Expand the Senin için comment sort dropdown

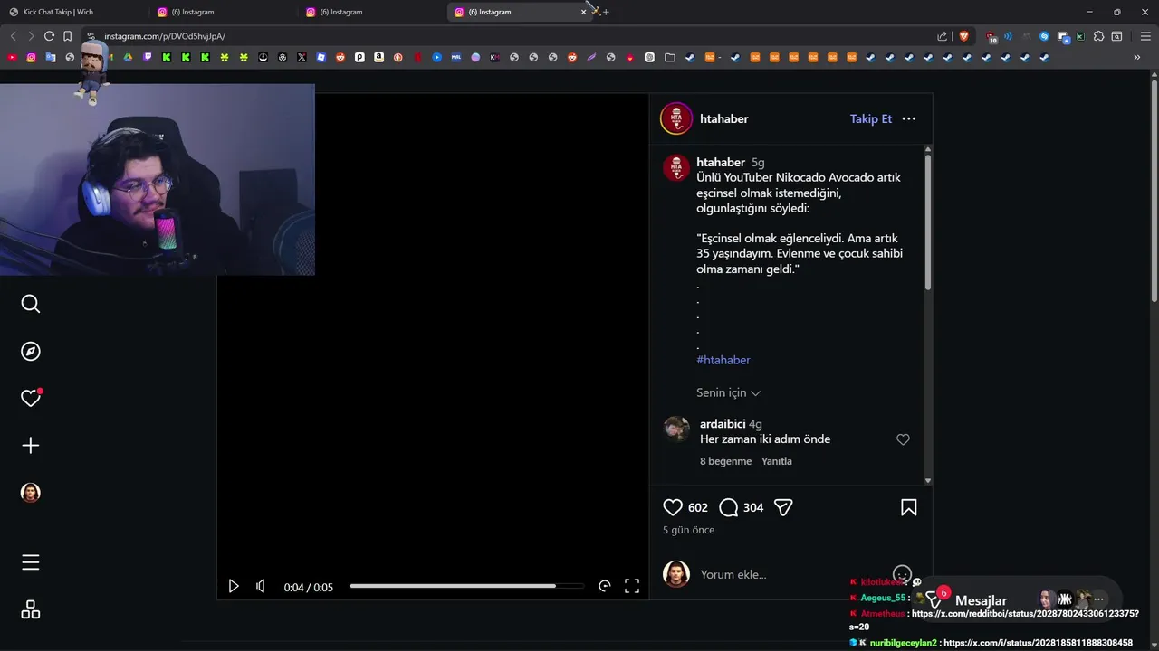coord(728,392)
